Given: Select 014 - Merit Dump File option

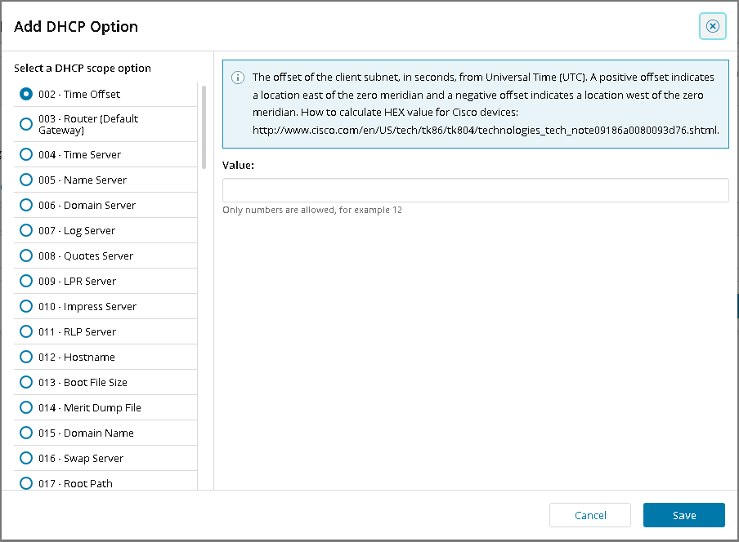Looking at the screenshot, I should click(26, 407).
